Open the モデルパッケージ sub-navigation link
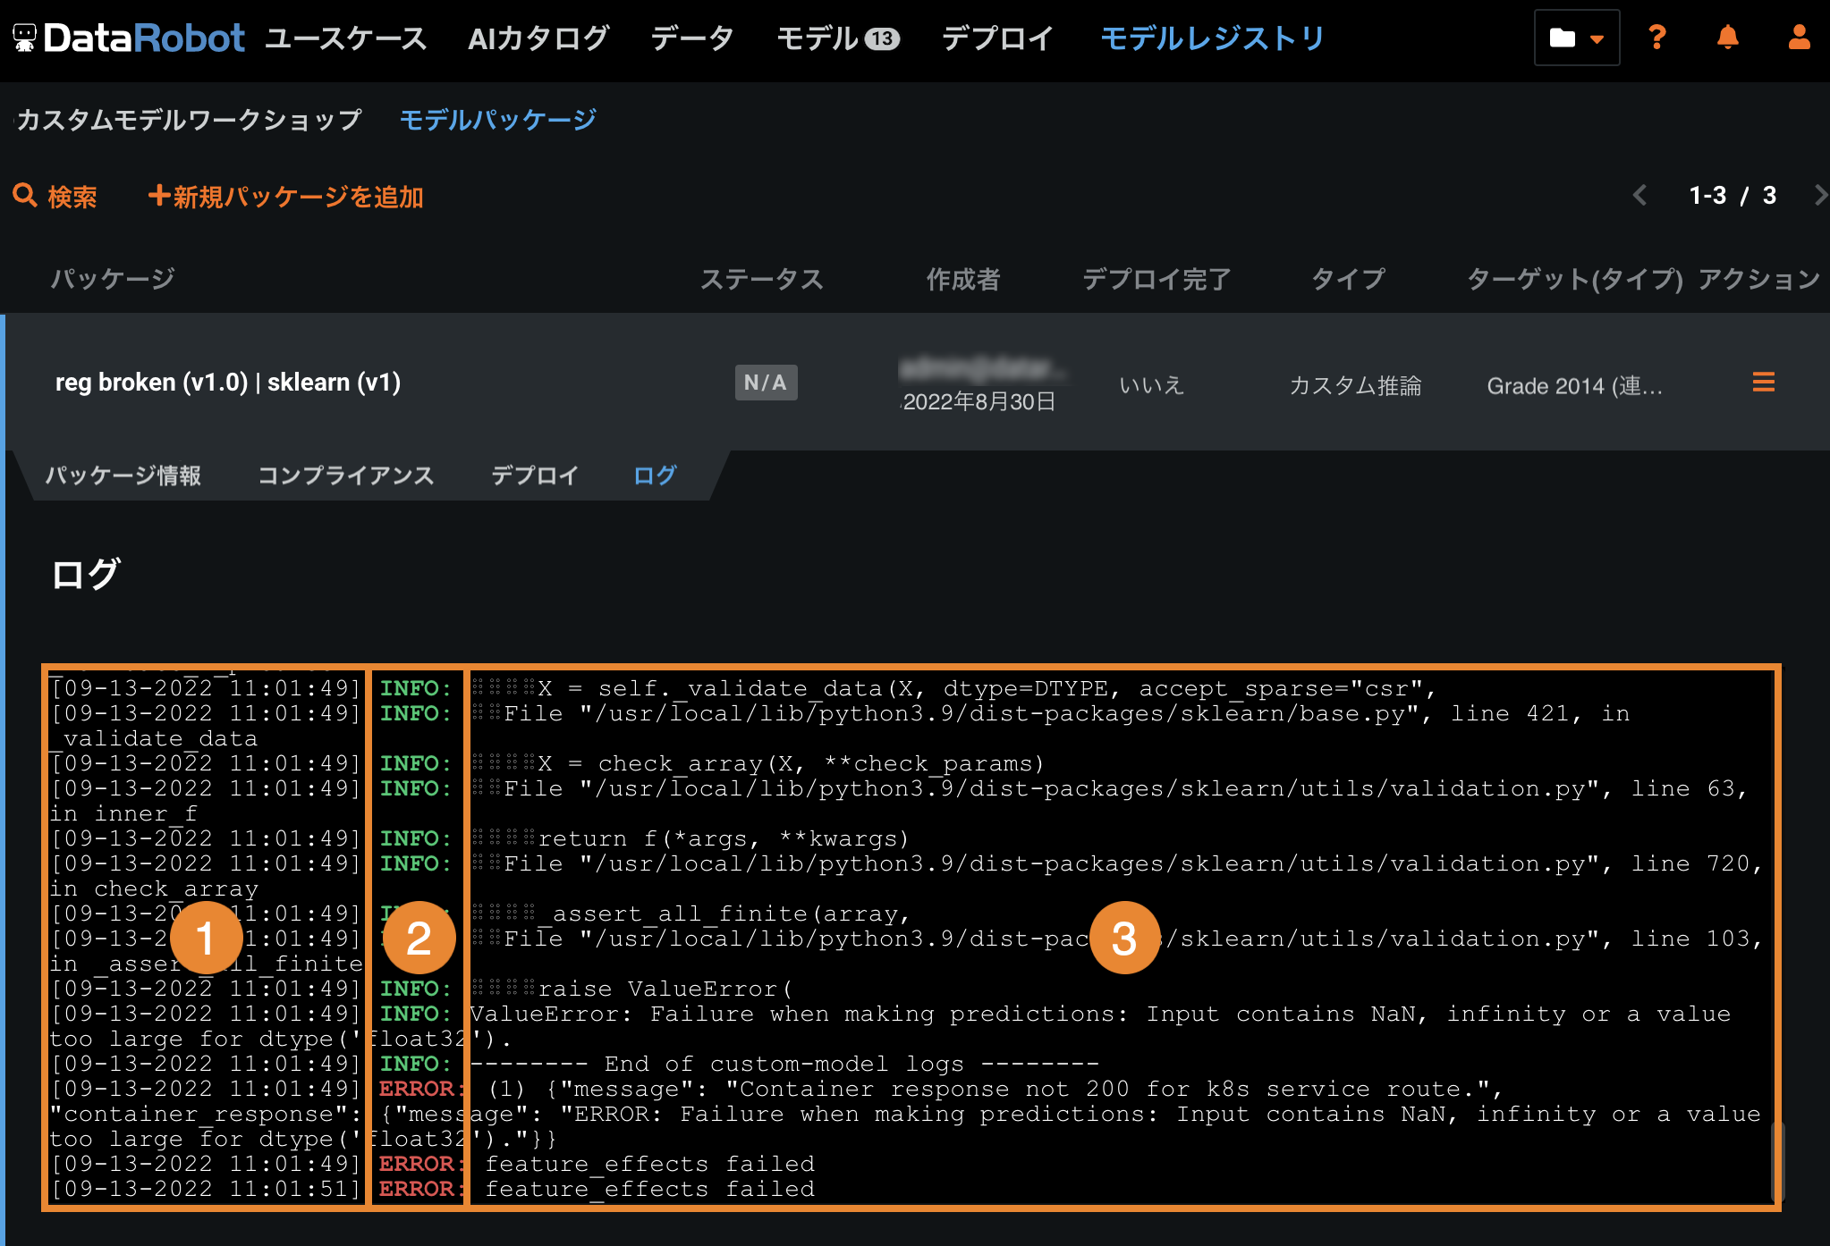The image size is (1830, 1246). click(497, 120)
